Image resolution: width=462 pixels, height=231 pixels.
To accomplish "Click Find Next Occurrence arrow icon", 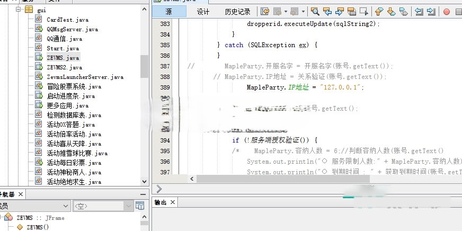I will pos(340,11).
